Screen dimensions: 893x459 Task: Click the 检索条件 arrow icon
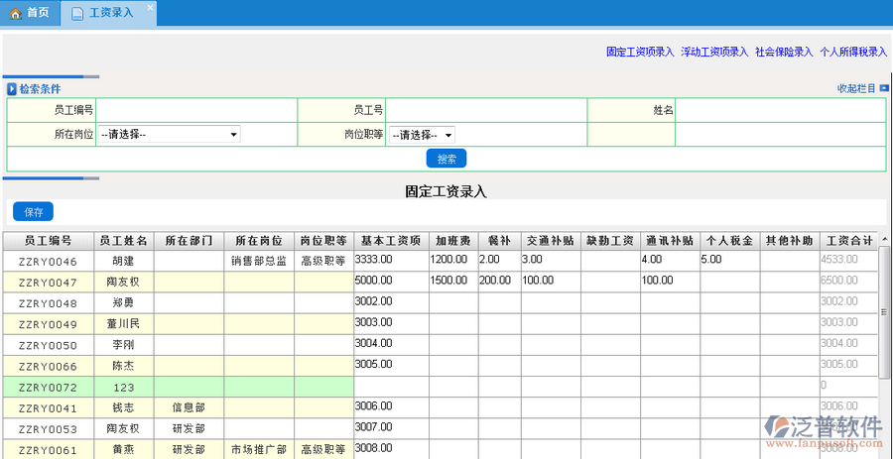tap(12, 89)
